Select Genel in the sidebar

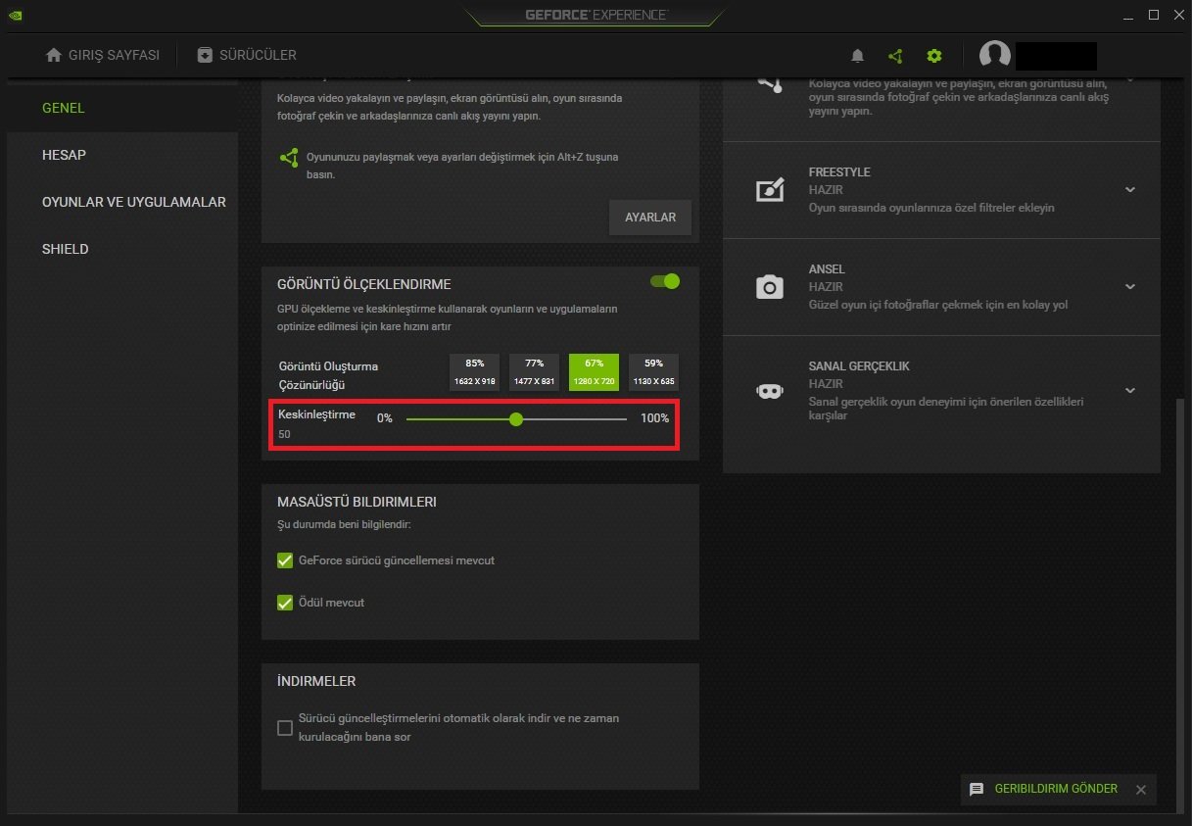point(64,108)
